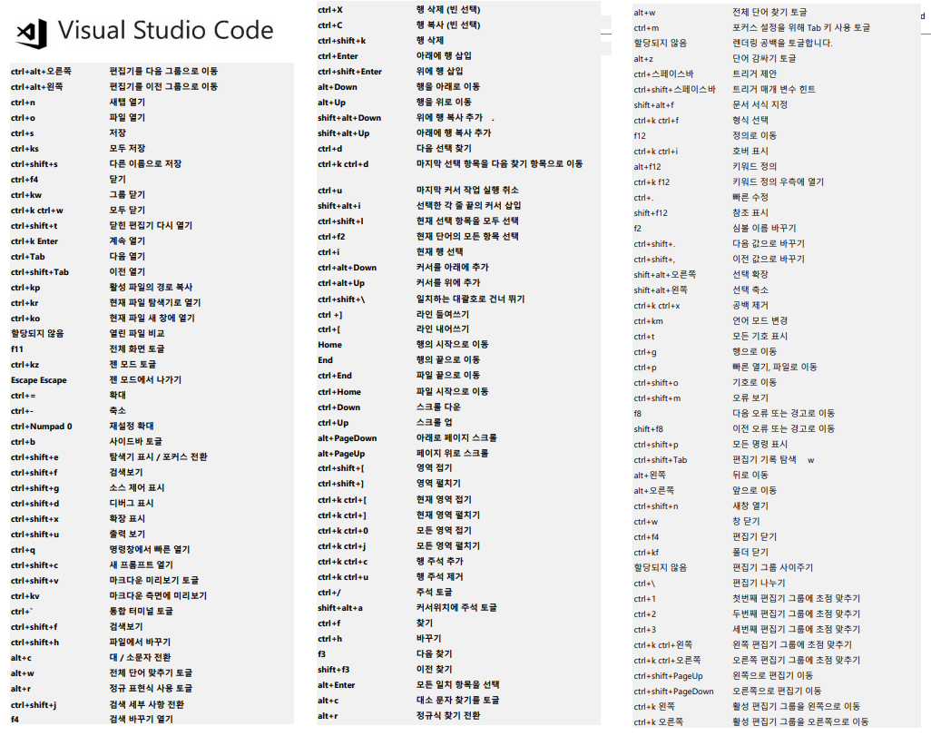The image size is (931, 736).
Task: Select the "ctrl+shift+PageUp" shortcut
Action: coord(668,676)
